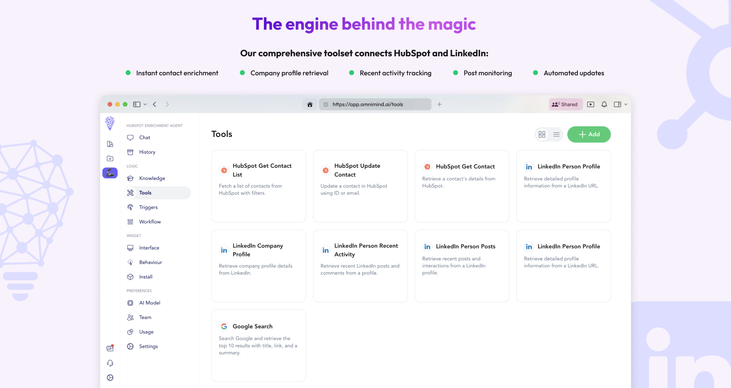Open the HubSpot Get Contact card
The height and width of the screenshot is (388, 731).
(x=462, y=186)
